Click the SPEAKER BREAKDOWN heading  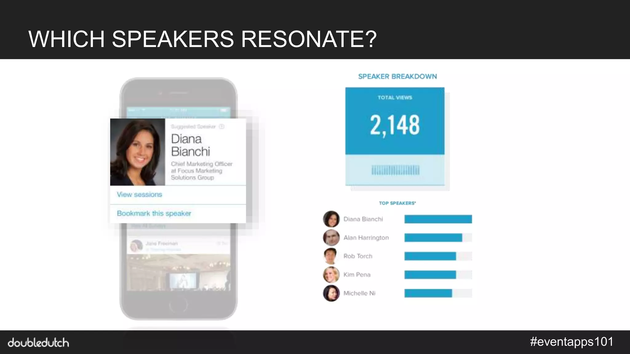tap(397, 77)
